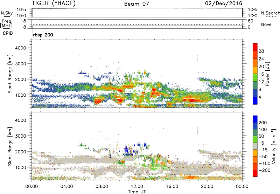Click velocity panel Slant Range [km] label
Viewport: 280px width, 194px height.
pyautogui.click(x=10, y=146)
